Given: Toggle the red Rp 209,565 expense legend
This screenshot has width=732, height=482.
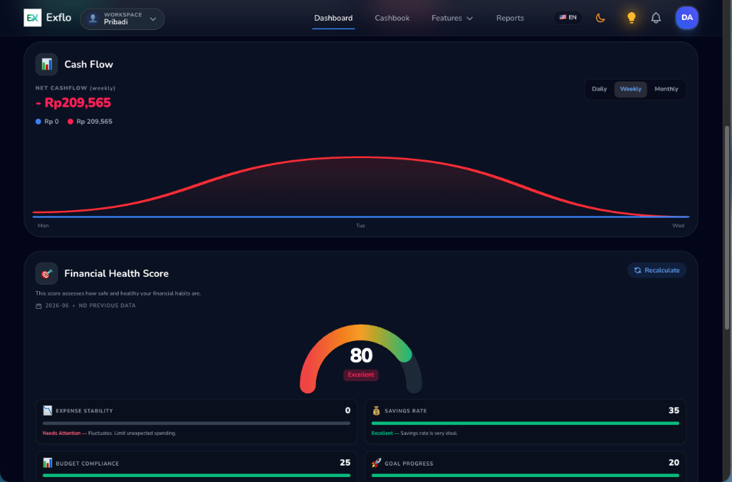Looking at the screenshot, I should pyautogui.click(x=90, y=122).
